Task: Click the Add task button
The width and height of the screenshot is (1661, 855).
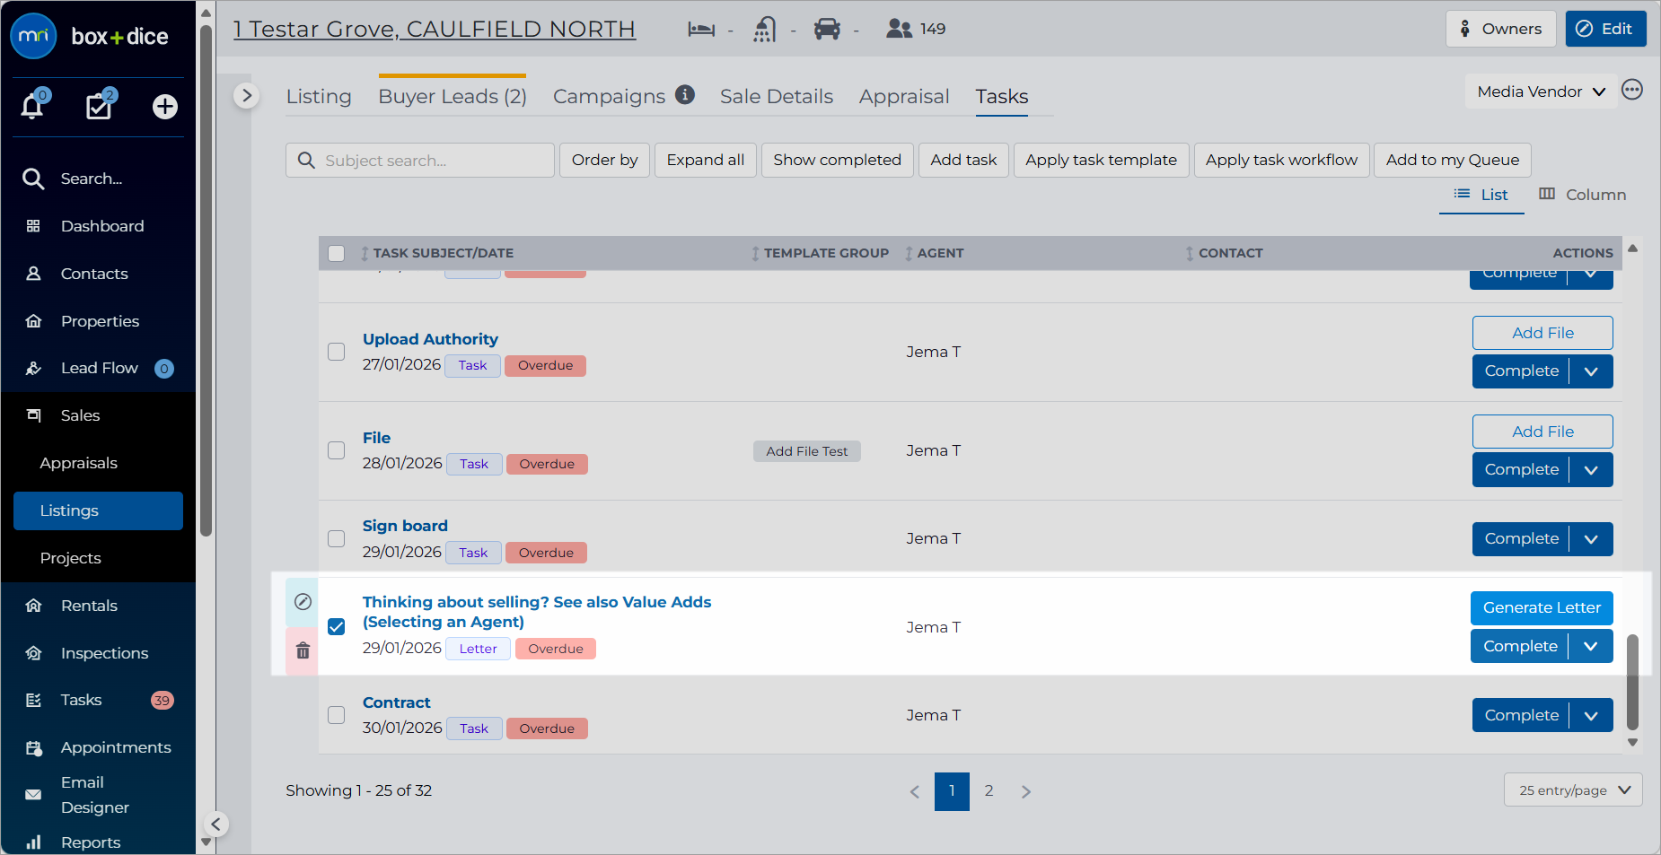Action: coord(963,160)
